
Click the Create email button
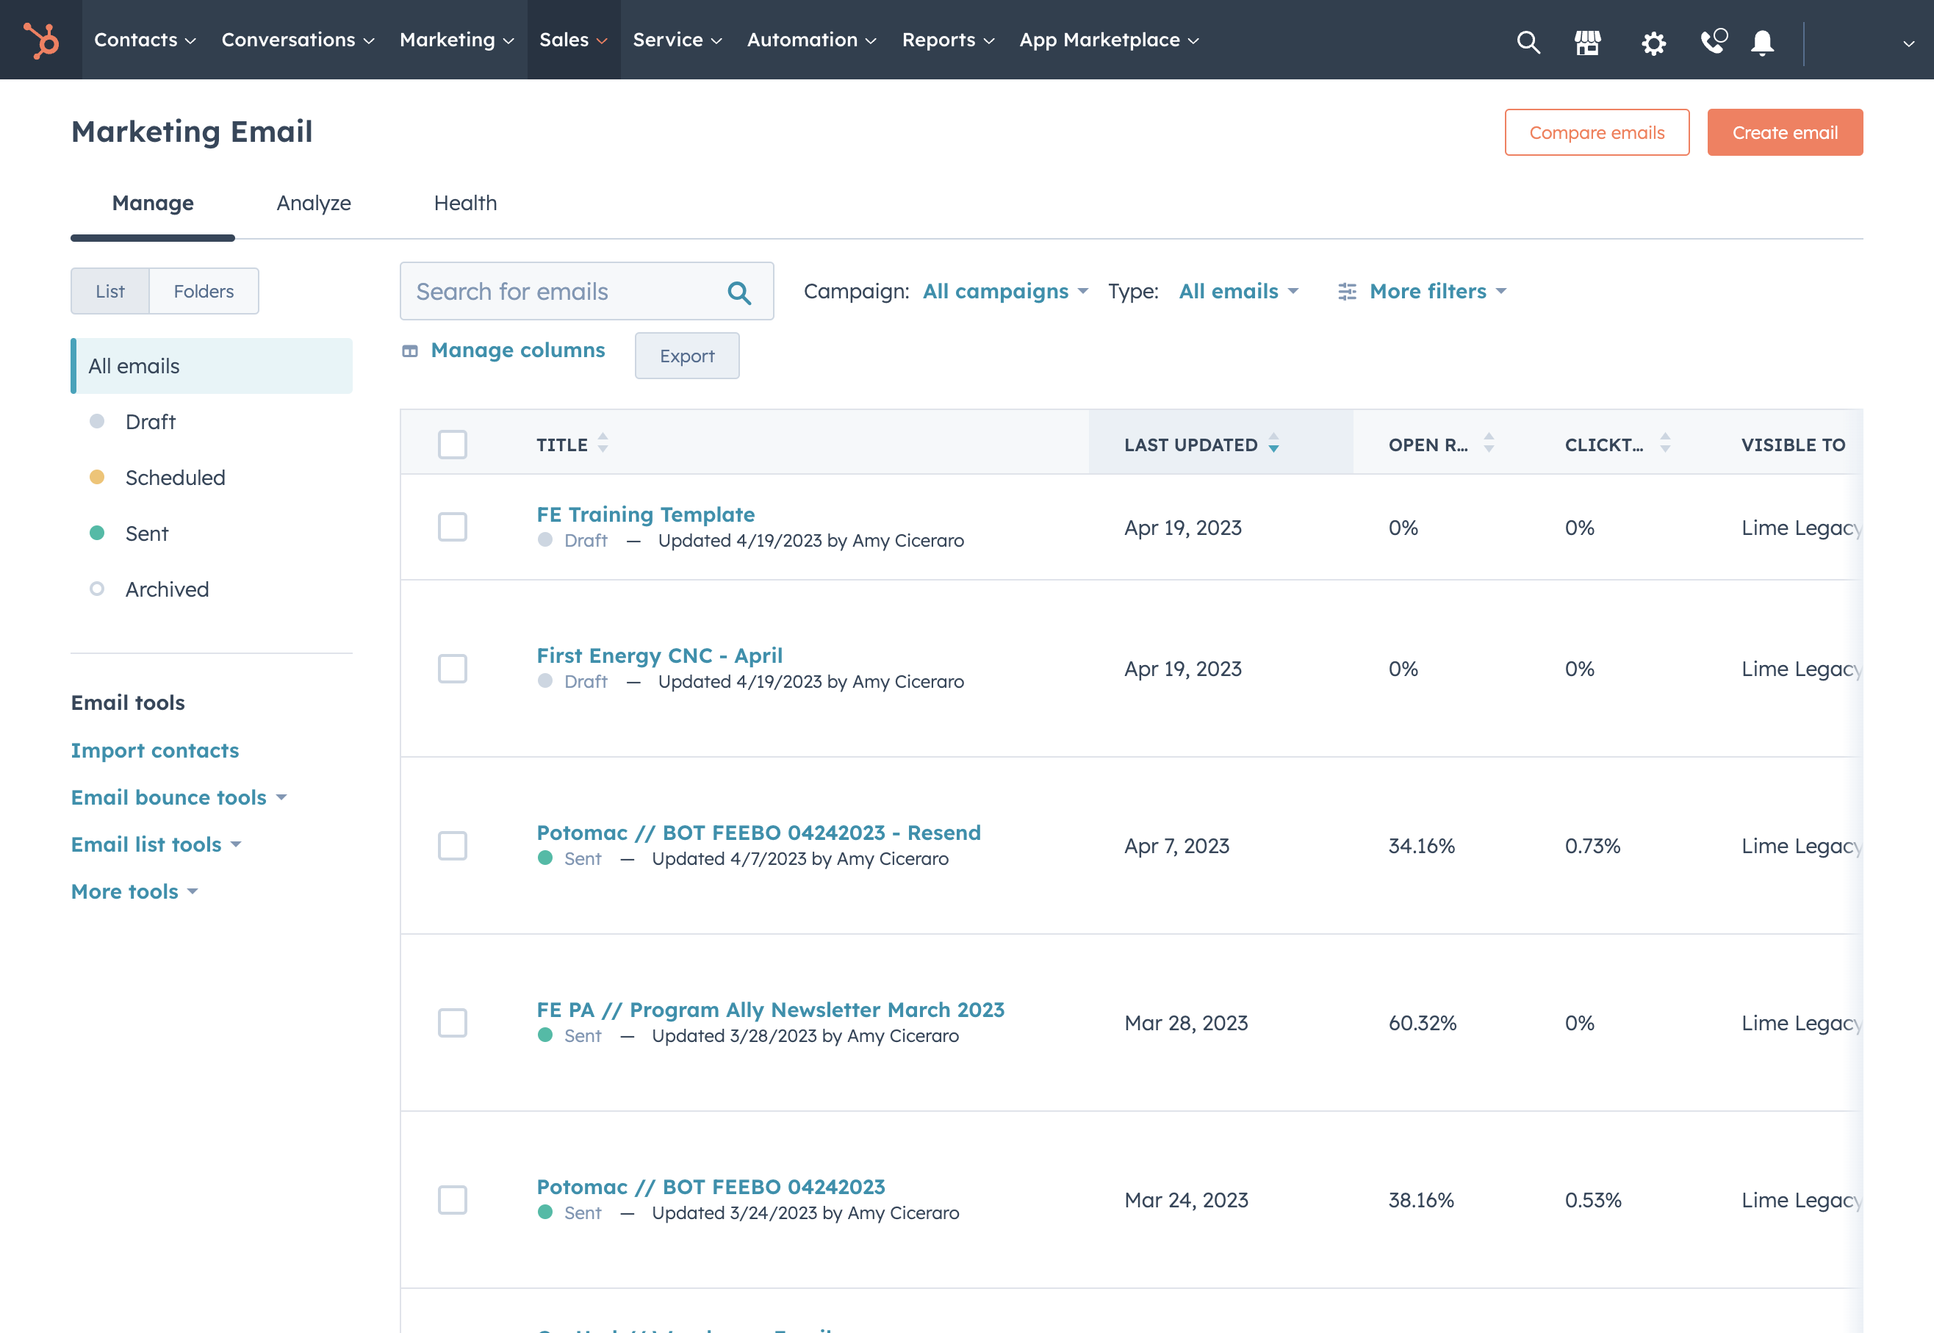[1785, 132]
